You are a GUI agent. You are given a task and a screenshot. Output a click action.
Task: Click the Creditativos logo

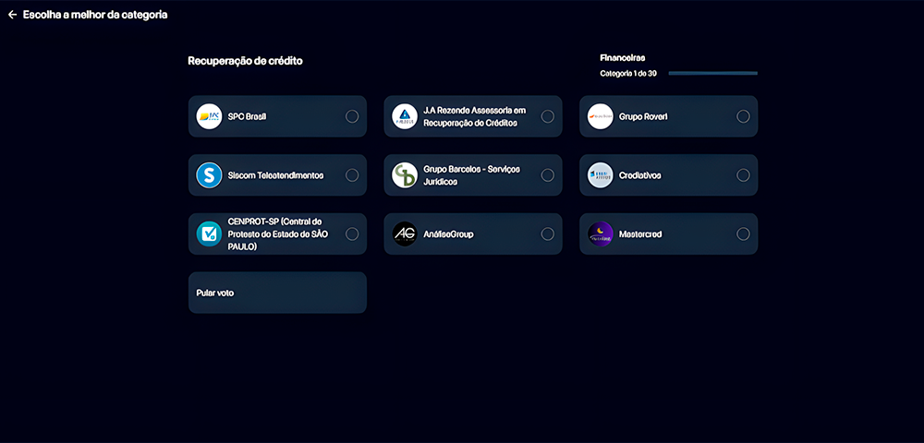[601, 175]
